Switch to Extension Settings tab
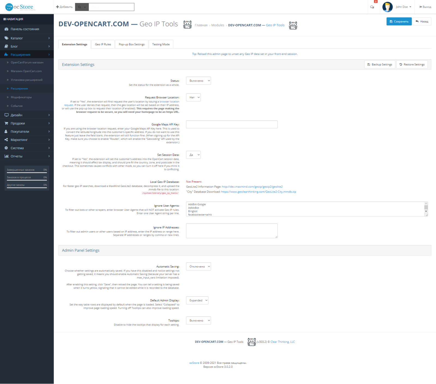This screenshot has height=384, width=436. (75, 44)
